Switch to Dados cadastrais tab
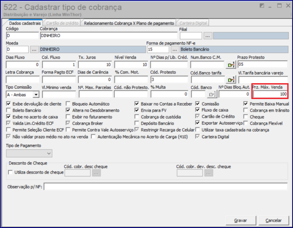293x228 pixels. [25, 23]
